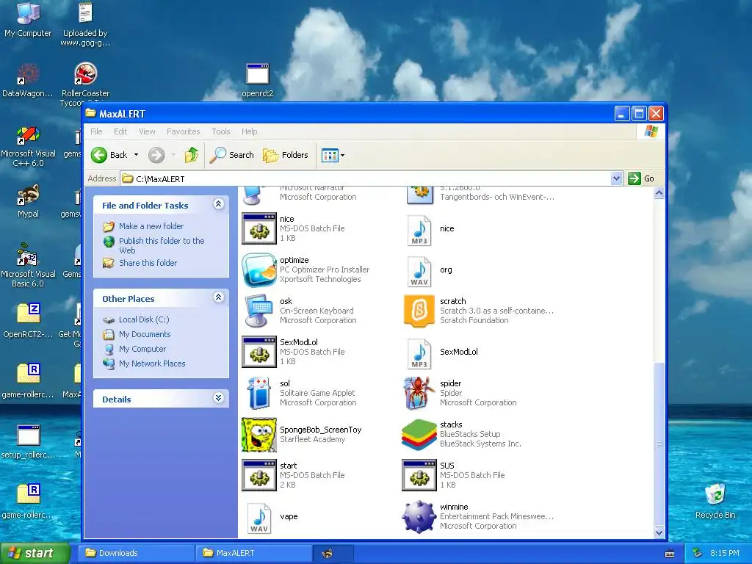Open the winmine Minesweeper icon
Screen dimensions: 752x564
click(x=419, y=517)
